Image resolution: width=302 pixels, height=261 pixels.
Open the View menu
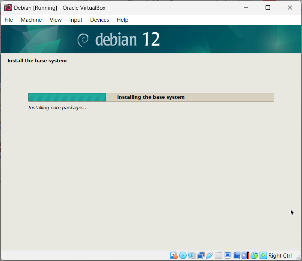pyautogui.click(x=56, y=20)
